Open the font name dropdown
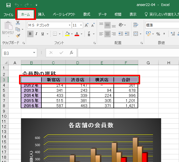This screenshot has height=162, width=179. click(70, 25)
